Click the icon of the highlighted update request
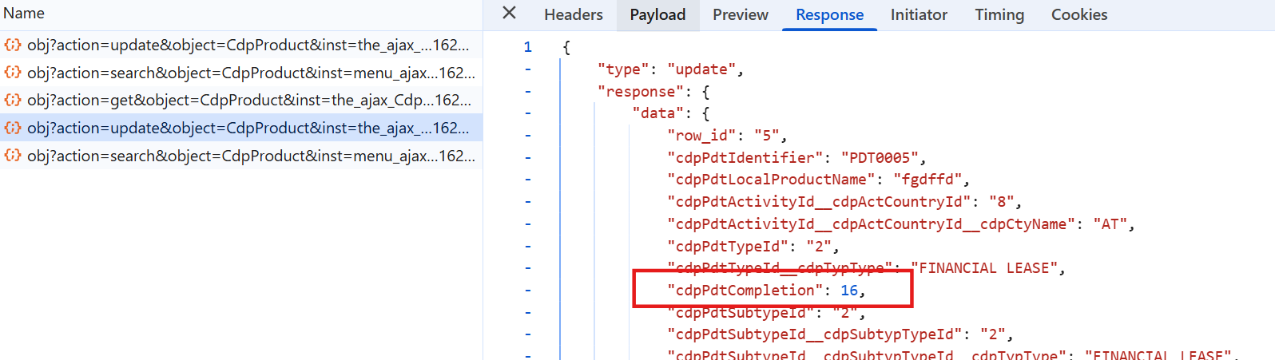 click(x=13, y=128)
